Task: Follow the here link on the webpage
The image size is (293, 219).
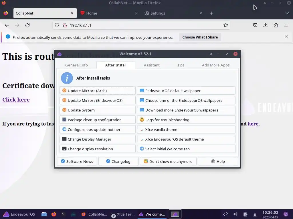Action: (253, 124)
